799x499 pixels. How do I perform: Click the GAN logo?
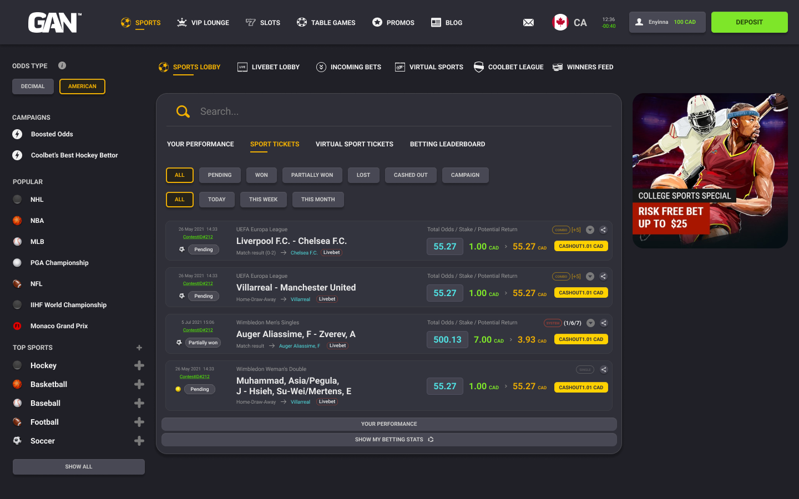54,23
